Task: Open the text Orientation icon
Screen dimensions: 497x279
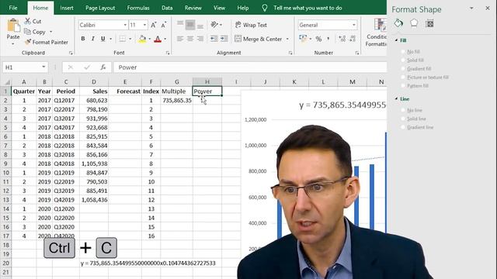Action: tap(214, 25)
